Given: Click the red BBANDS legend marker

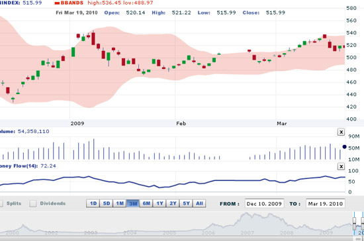Looking at the screenshot, I should pos(57,3).
